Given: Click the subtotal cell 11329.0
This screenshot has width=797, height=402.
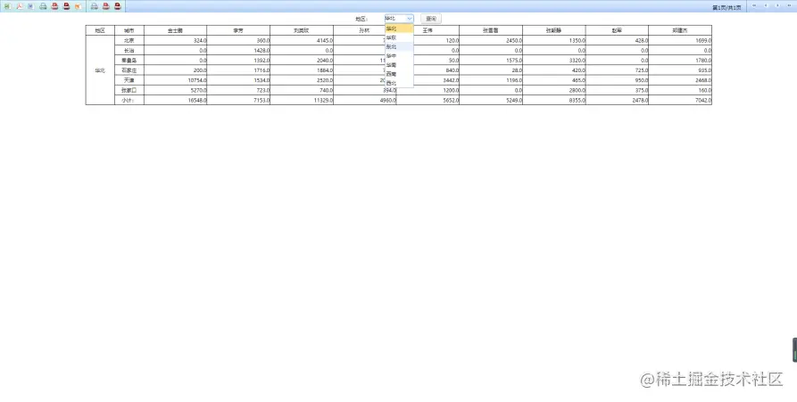Looking at the screenshot, I should click(x=302, y=100).
